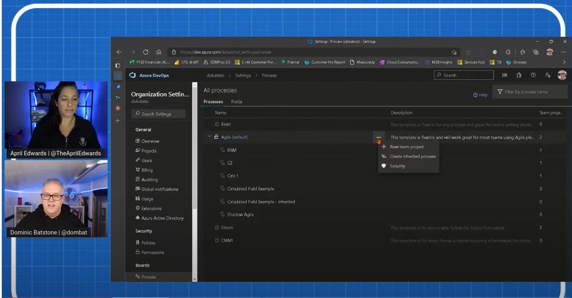Screen dimensions: 572x298
Task: Click the Azure DevOps logo icon
Action: click(133, 75)
